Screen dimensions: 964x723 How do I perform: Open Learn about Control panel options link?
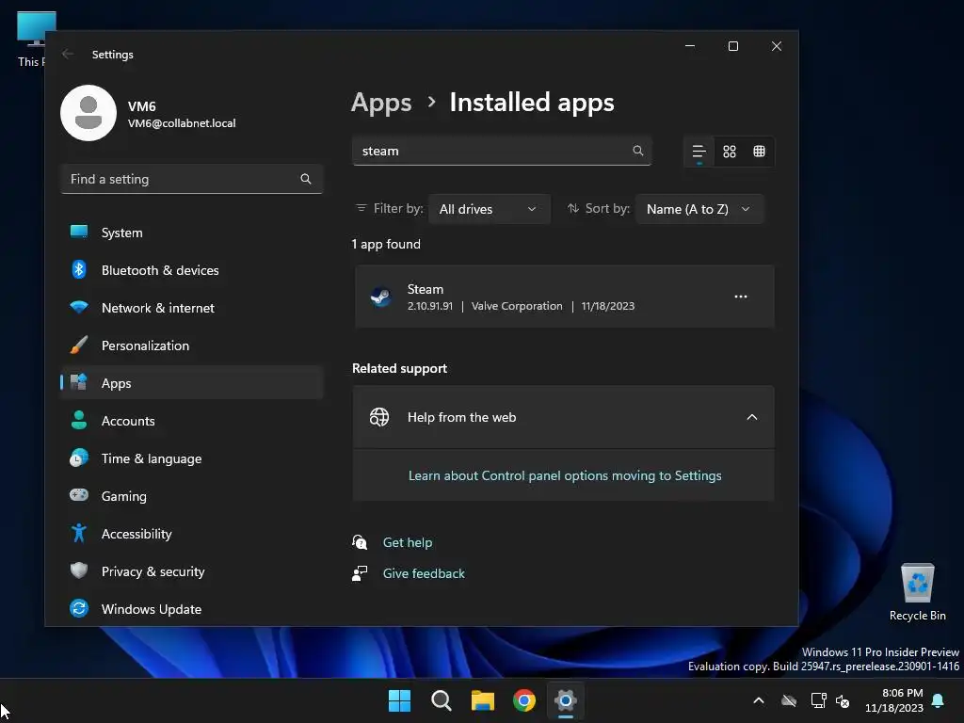(x=565, y=475)
